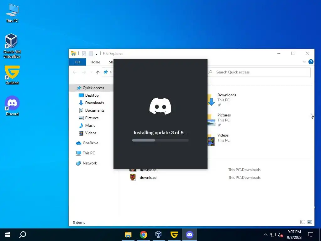Click the File tab in File Explorer
This screenshot has height=241, width=321.
(77, 62)
